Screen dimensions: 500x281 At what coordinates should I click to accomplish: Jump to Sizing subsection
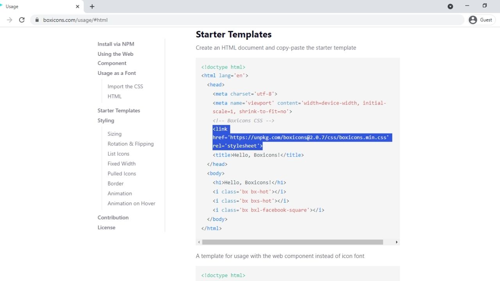click(x=114, y=134)
